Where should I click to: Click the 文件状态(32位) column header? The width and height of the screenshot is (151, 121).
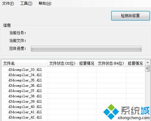coord(63,63)
